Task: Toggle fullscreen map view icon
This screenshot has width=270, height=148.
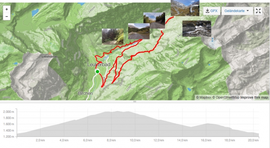Action: [x=258, y=11]
